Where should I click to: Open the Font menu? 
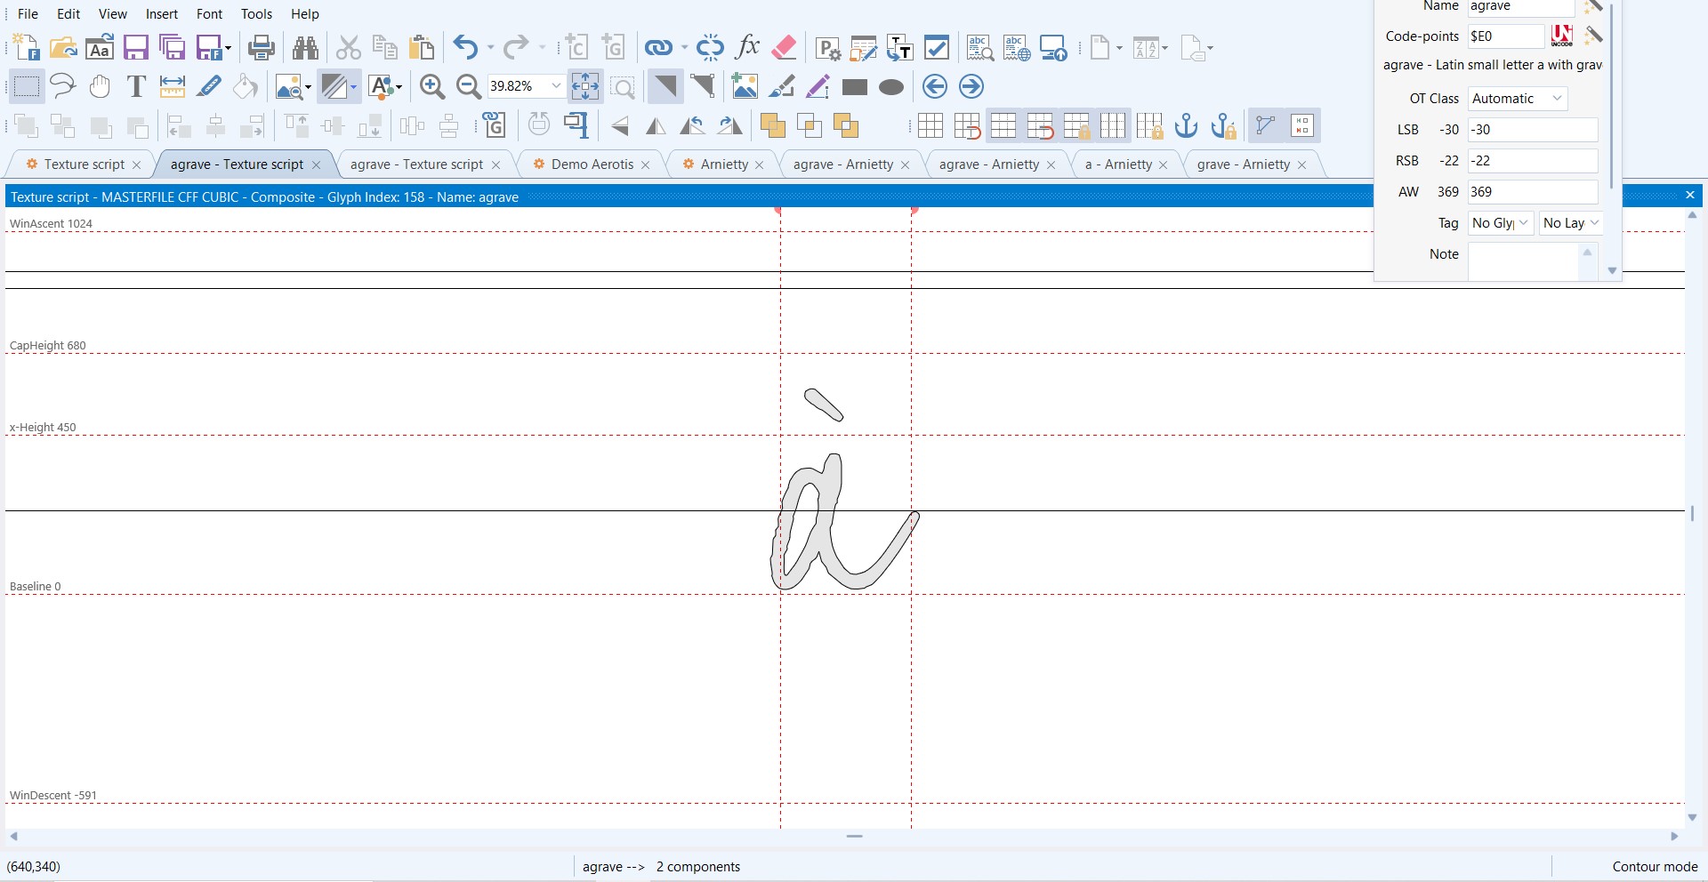209,14
